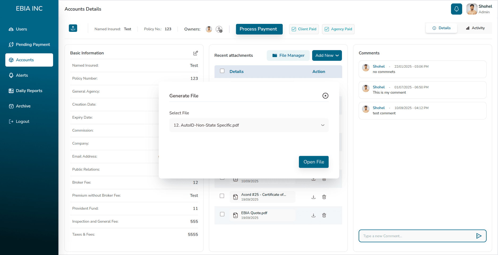Click the 'no commnets' comment text
The width and height of the screenshot is (498, 255).
click(x=384, y=72)
